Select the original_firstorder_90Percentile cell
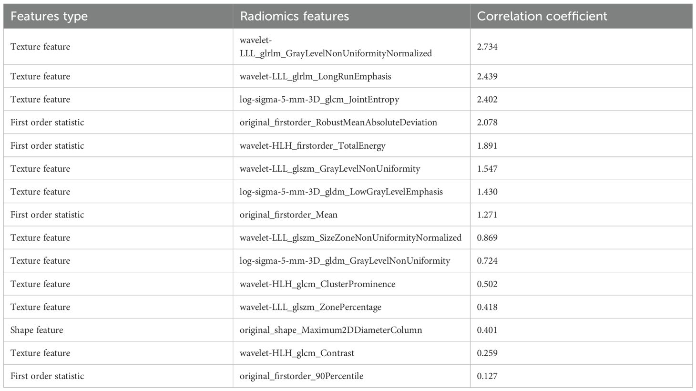Screen dimensions: 696x391 click(301, 376)
